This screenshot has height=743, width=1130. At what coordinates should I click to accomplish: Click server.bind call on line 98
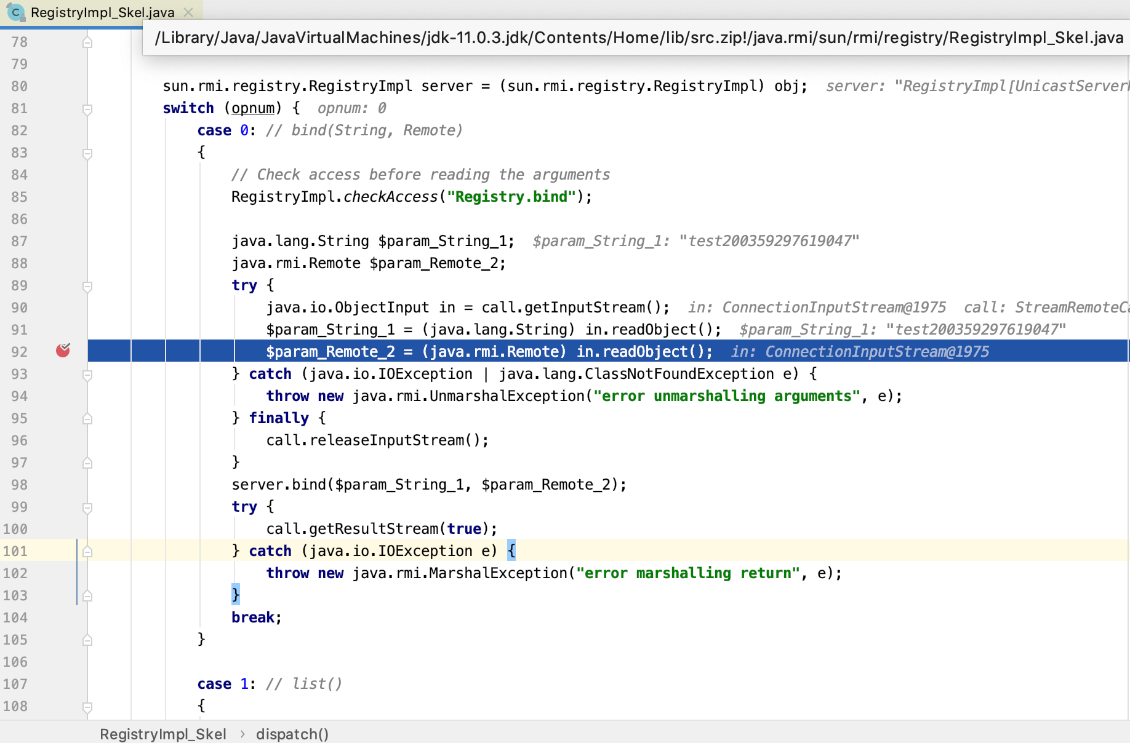tap(429, 485)
